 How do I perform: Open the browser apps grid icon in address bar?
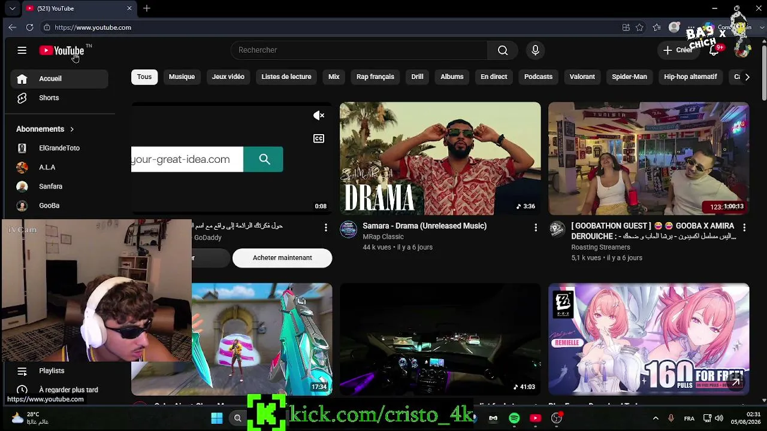pos(626,28)
